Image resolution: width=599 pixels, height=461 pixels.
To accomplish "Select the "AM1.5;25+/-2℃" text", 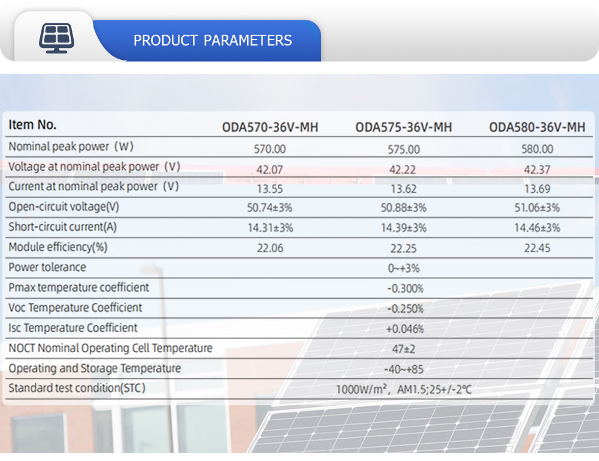I will pos(434,390).
